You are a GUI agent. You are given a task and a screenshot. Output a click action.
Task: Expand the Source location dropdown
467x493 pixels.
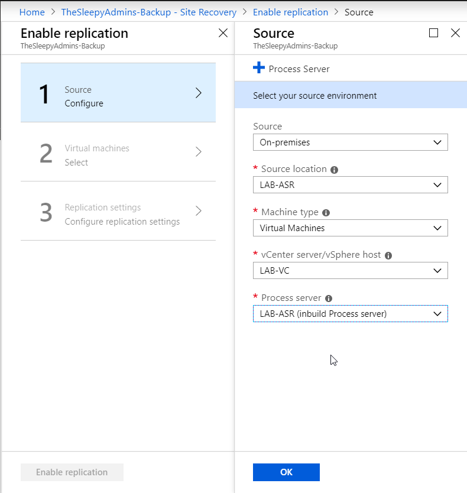click(350, 185)
